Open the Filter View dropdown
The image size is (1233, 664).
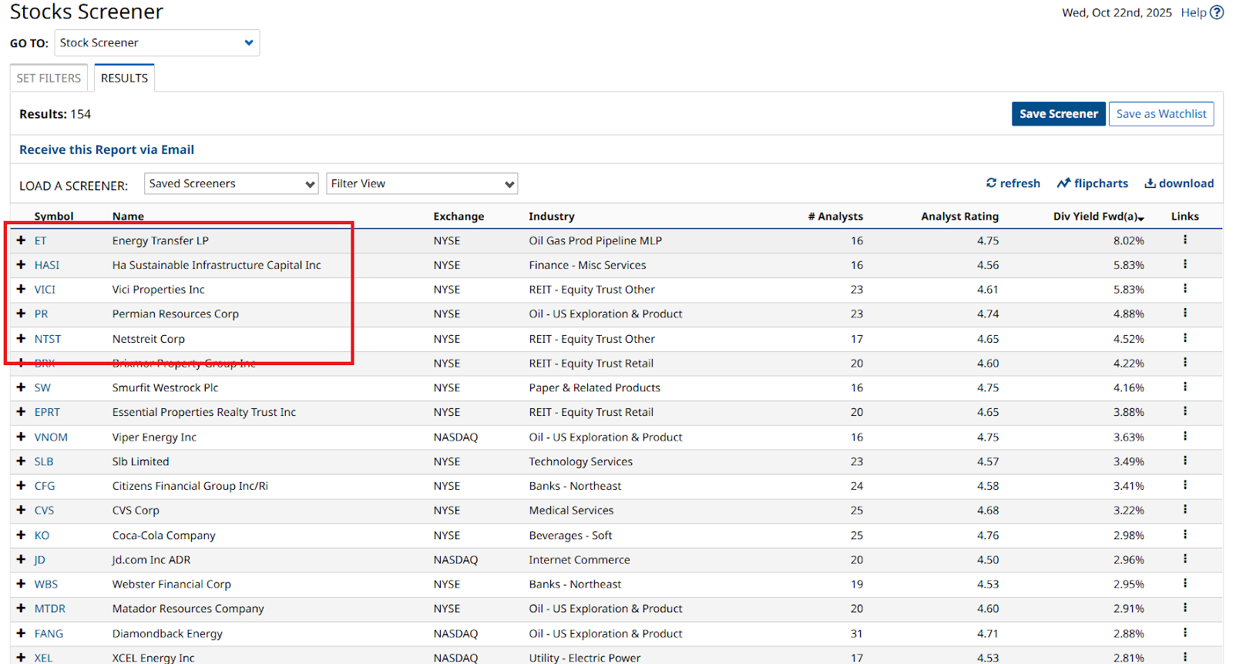click(x=422, y=183)
